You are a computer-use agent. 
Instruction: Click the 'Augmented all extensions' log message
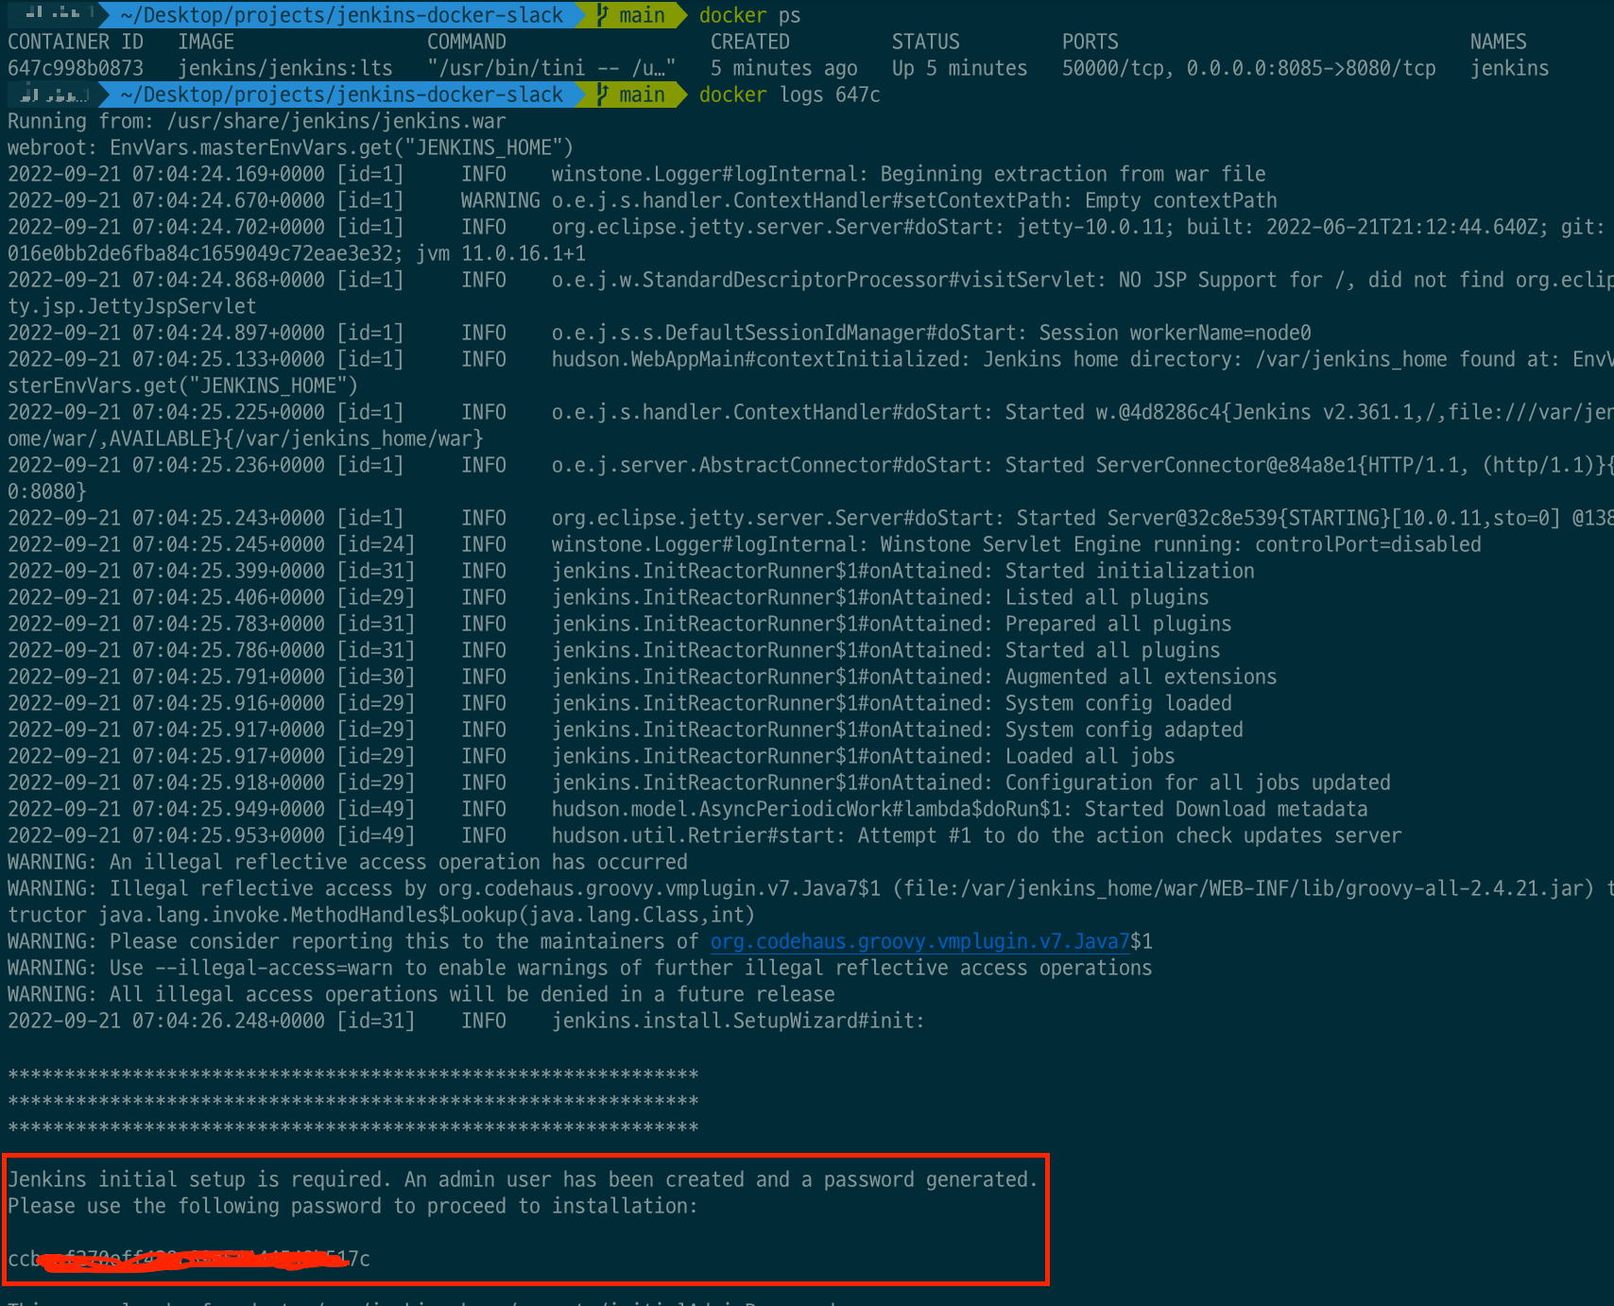click(x=1142, y=677)
